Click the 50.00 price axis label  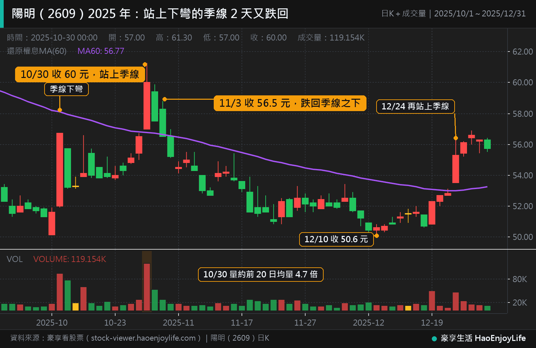[x=523, y=237]
